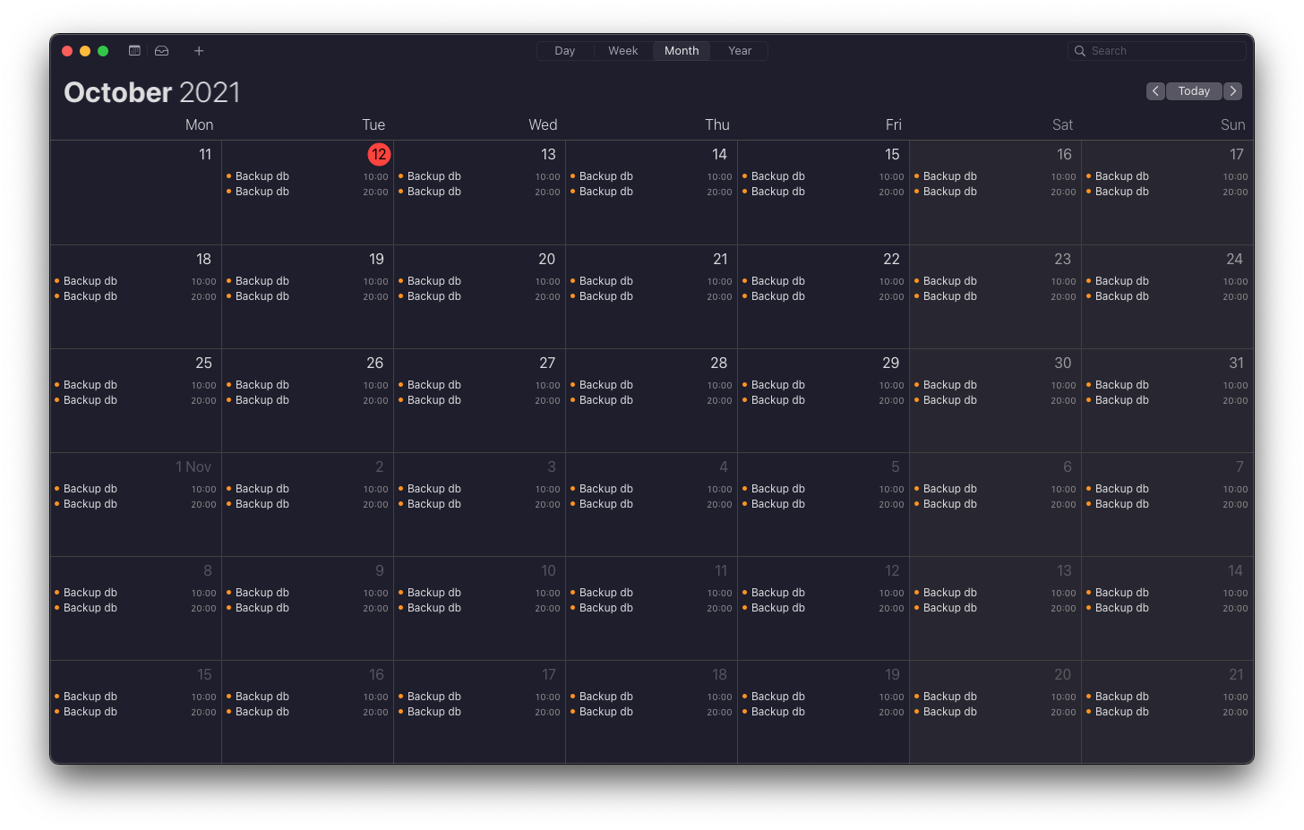
Task: Click the green full-screen window button
Action: point(103,51)
